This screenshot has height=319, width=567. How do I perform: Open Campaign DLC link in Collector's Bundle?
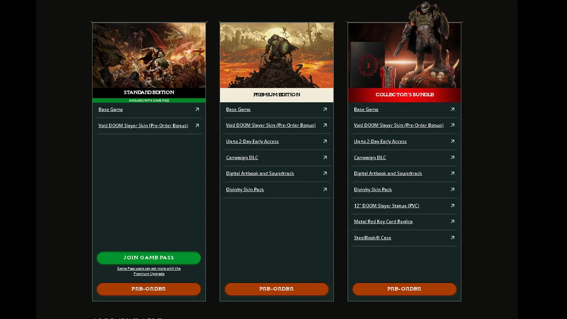[x=370, y=158]
